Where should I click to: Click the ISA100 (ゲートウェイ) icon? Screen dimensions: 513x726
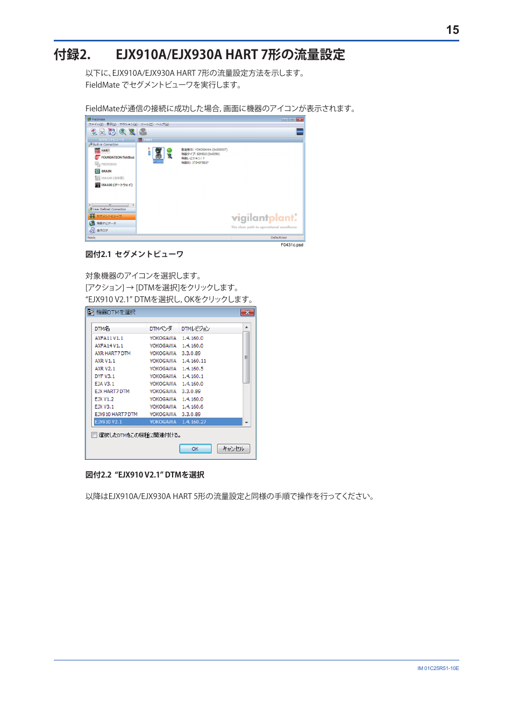pyautogui.click(x=97, y=185)
